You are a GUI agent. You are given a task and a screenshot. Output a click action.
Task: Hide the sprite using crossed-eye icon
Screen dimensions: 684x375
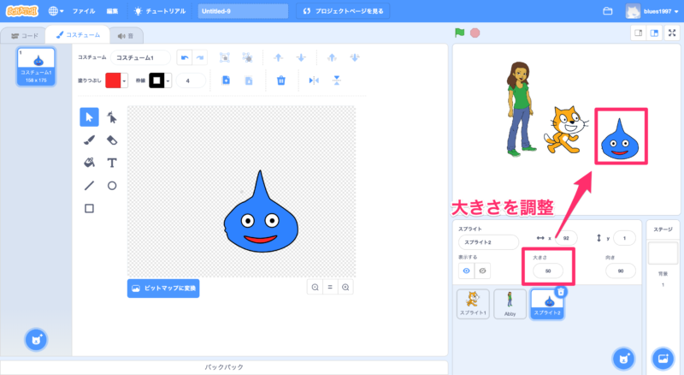click(x=483, y=270)
